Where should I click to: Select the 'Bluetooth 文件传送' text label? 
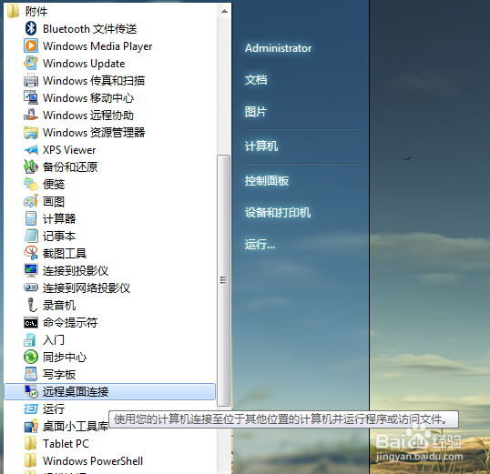(90, 29)
